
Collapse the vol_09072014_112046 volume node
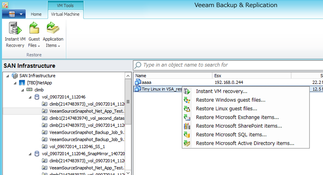(x=30, y=97)
